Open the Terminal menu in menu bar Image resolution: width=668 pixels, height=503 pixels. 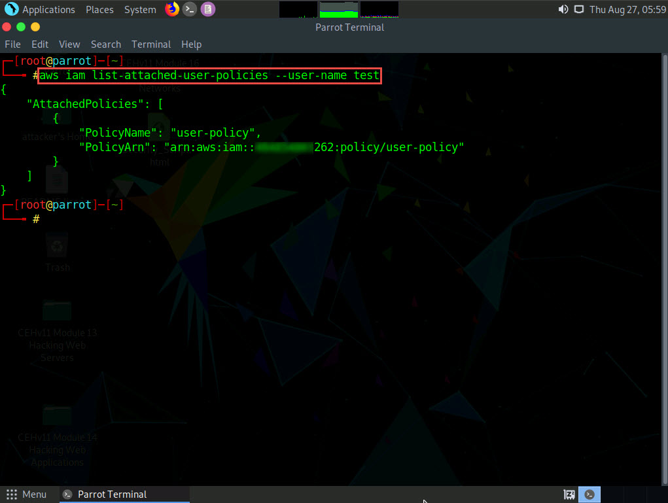coord(151,44)
